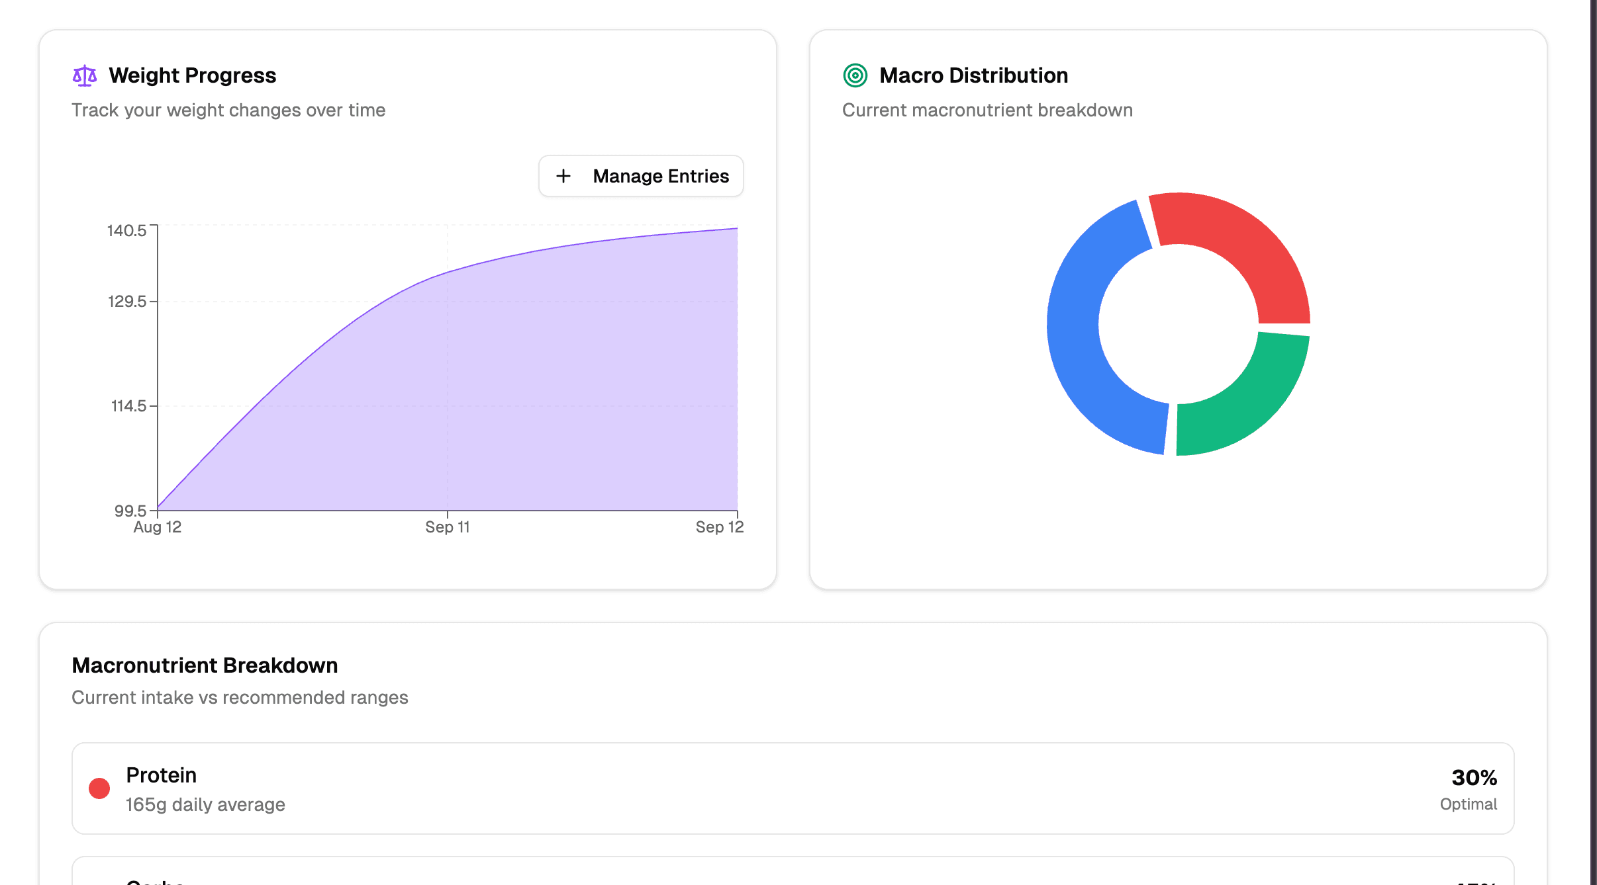Click the Sep 12 axis label
The width and height of the screenshot is (1597, 885).
pos(719,527)
